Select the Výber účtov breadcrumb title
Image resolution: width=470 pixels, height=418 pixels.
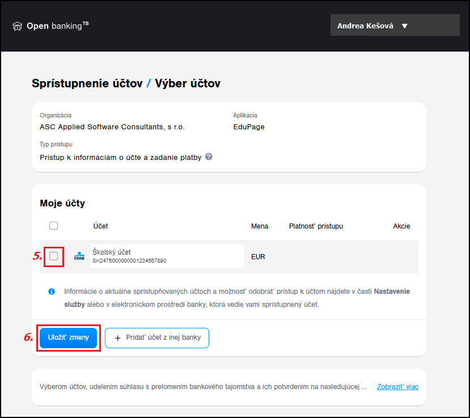188,83
